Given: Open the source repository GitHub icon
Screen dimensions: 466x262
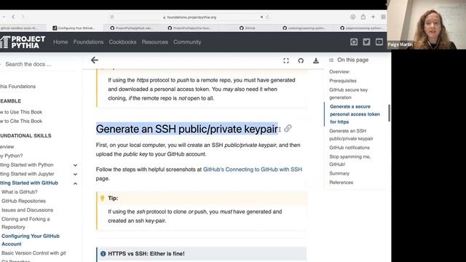Looking at the screenshot, I should click(301, 60).
